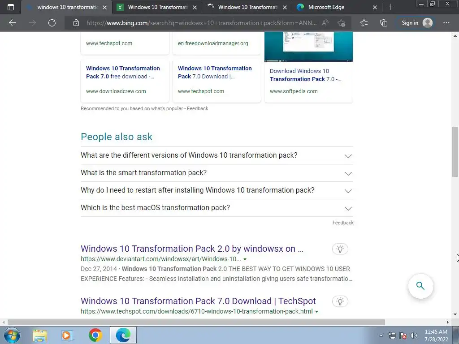This screenshot has width=459, height=344.
Task: Open the Favorites list icon
Action: (x=364, y=23)
